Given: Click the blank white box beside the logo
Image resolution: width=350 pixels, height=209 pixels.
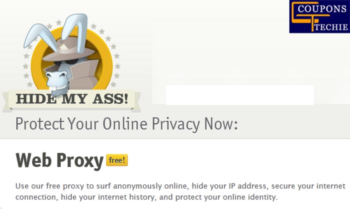Looking at the screenshot, I should (240, 95).
